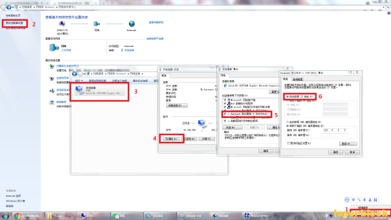Click the preferred DNS server input field

click(x=335, y=130)
